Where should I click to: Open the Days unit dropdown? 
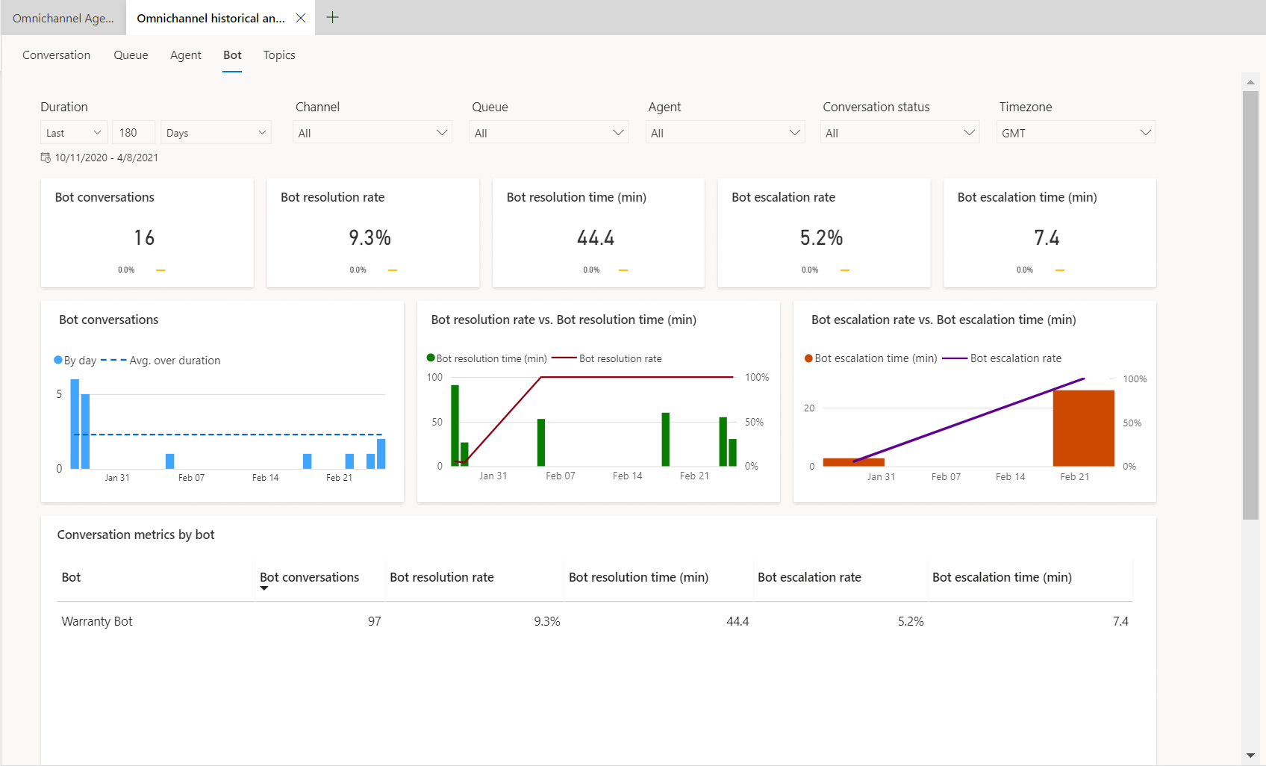(216, 132)
